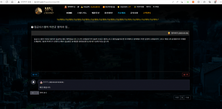Click the question mark icon by title
Screen dimensions: 222x109
[x=32, y=27]
